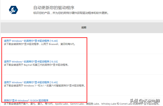Viewport: 163px width, 106px height.
Task: Open the Intel graphics driver [15.40] link
Action: 31,41
